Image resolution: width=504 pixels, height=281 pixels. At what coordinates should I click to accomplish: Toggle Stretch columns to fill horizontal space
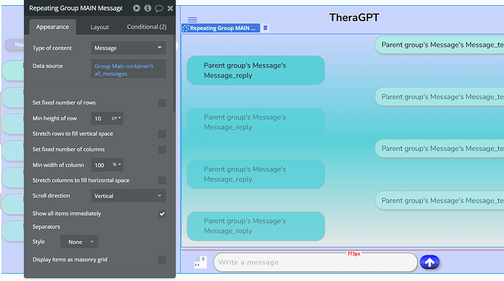click(x=162, y=180)
